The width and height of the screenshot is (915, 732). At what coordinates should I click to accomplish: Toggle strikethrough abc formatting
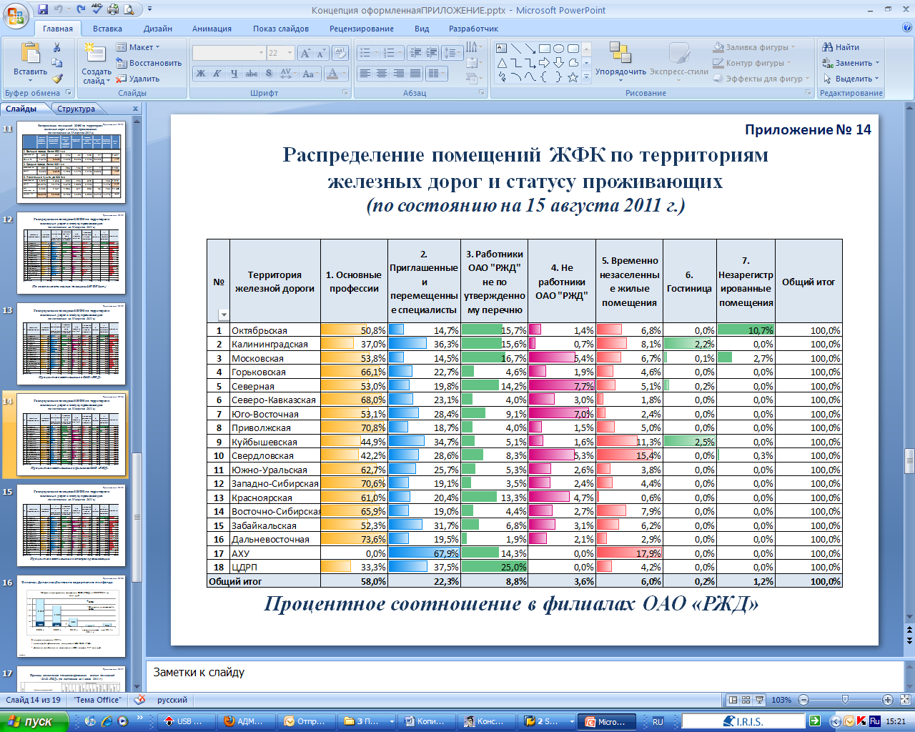pyautogui.click(x=251, y=74)
